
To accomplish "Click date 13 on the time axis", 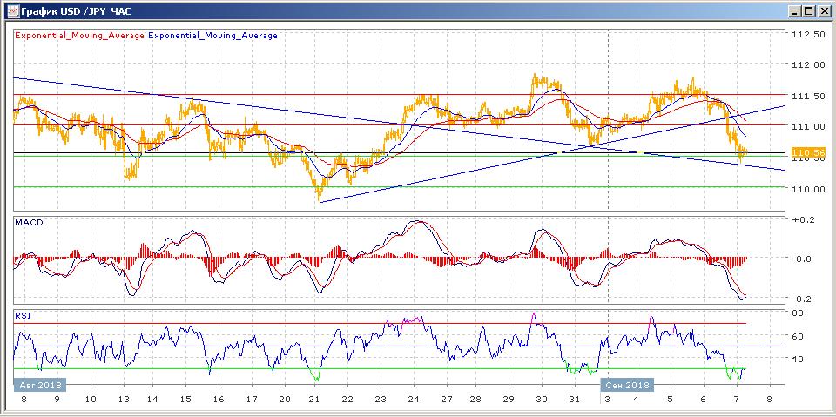I will [x=123, y=399].
